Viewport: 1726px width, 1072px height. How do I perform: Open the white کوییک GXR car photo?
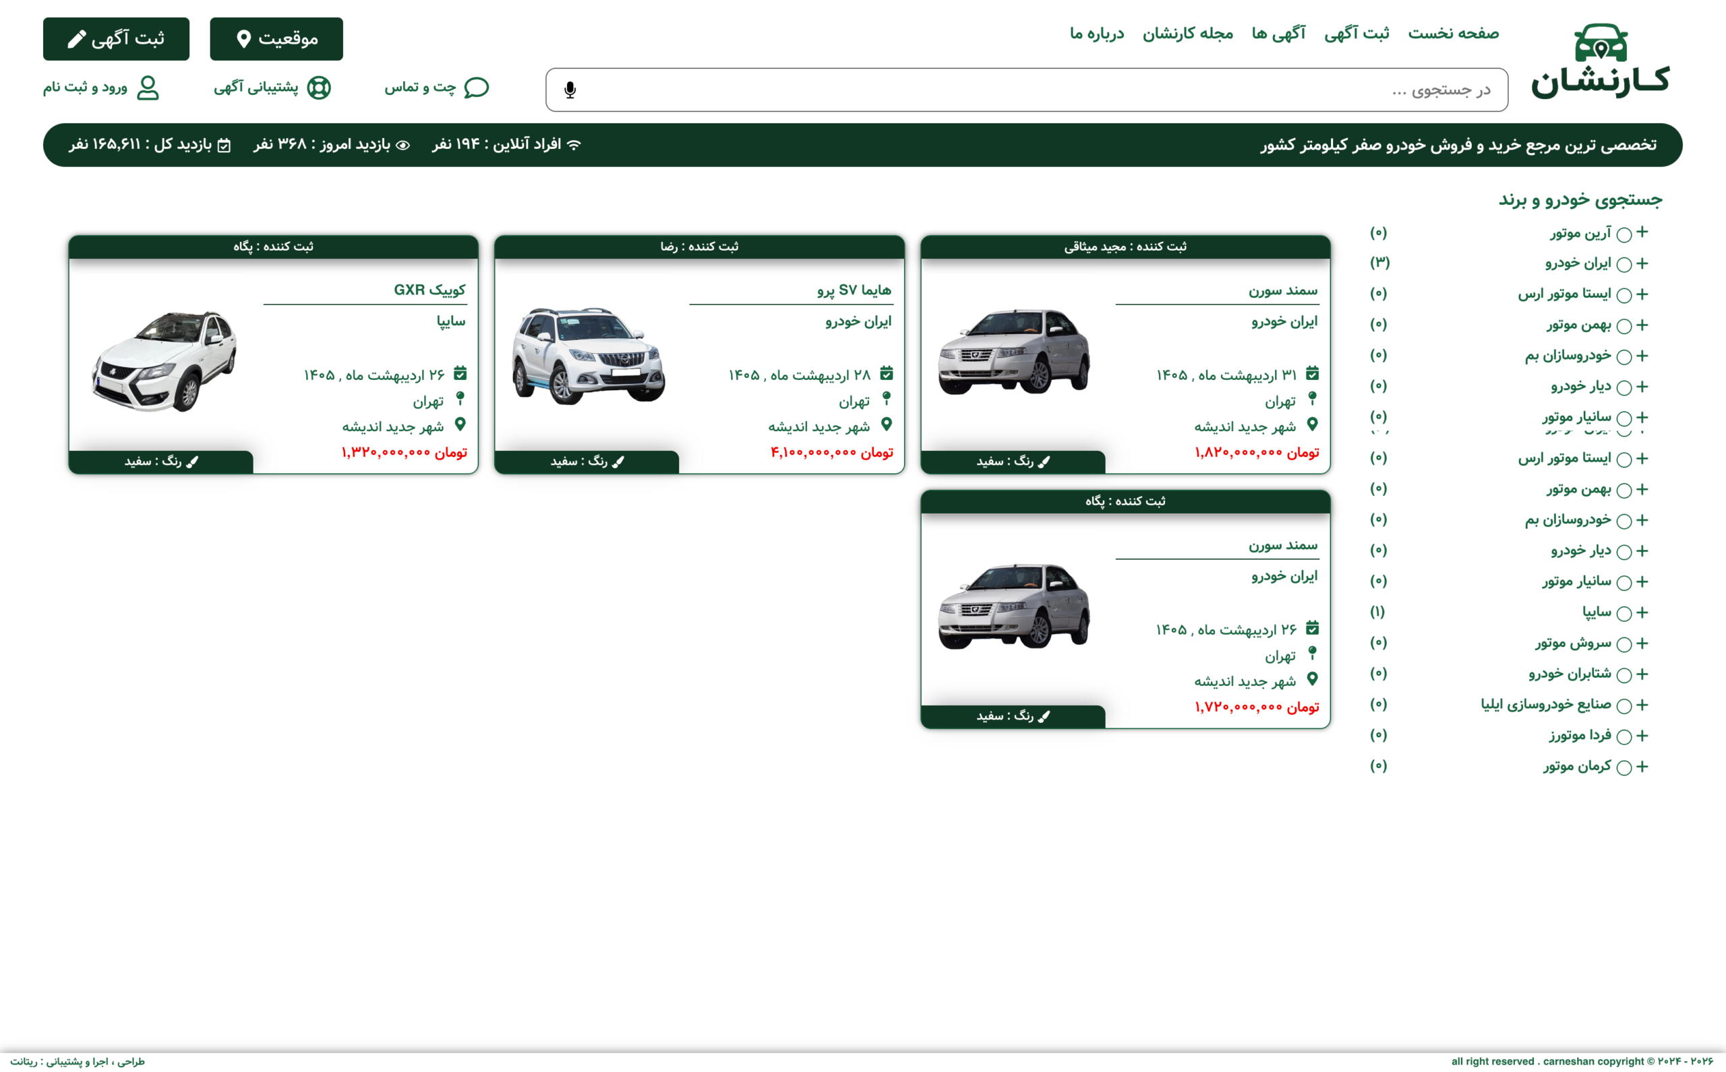(x=165, y=360)
